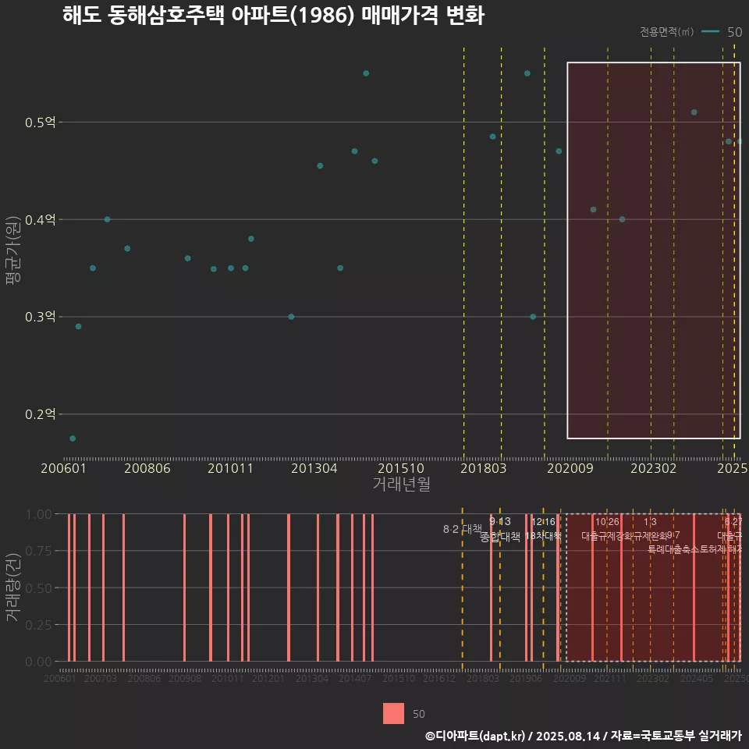
Task: Click the 1·3 규제완화 policy annotation
Action: (650, 529)
